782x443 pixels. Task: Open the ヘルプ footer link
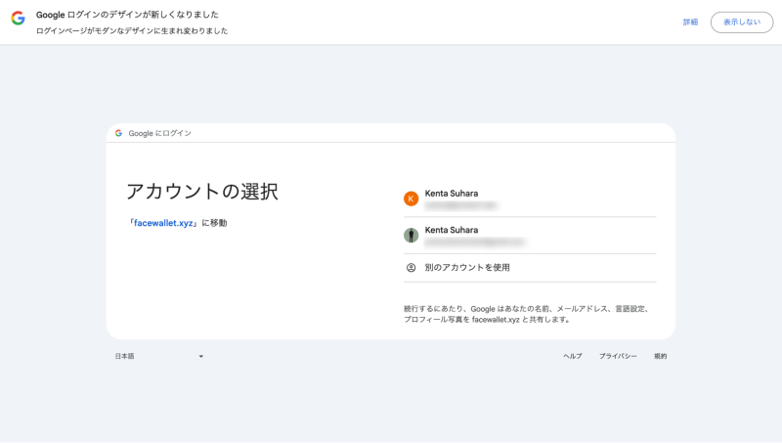tap(573, 356)
